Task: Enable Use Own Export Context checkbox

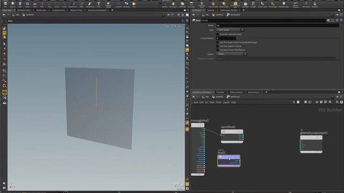Action: [217, 46]
